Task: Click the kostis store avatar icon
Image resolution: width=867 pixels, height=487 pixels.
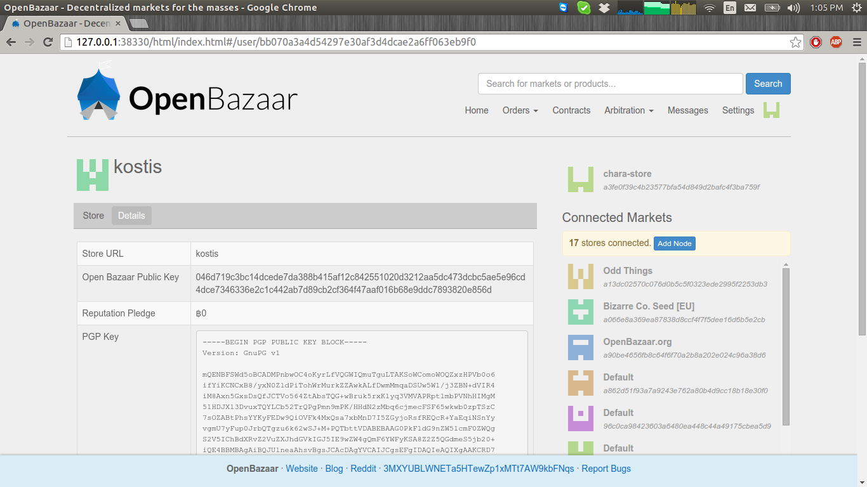Action: tap(93, 175)
